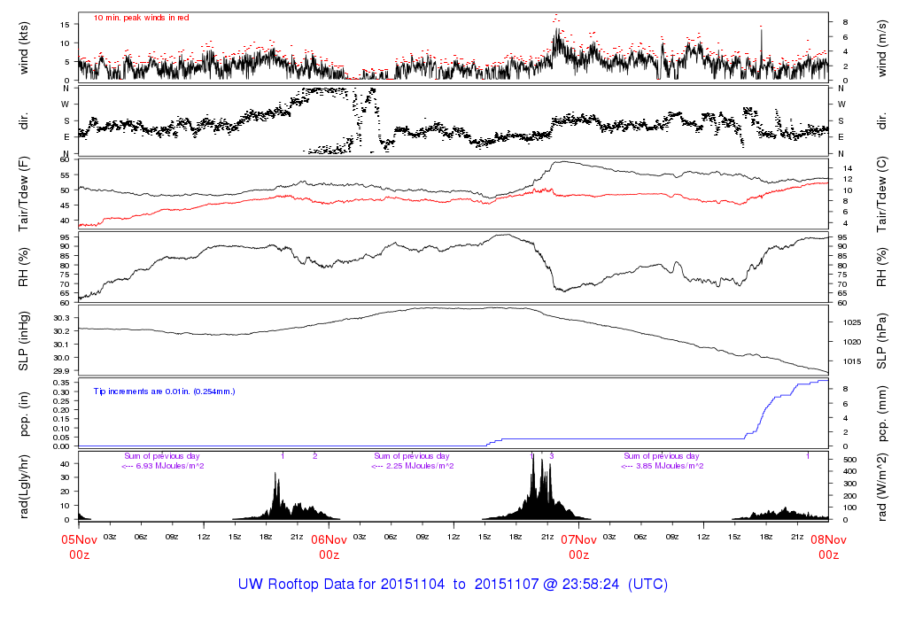
Task: Click 'Tip increments are 0.01in. (0.254mm.)' note
Action: pos(164,391)
